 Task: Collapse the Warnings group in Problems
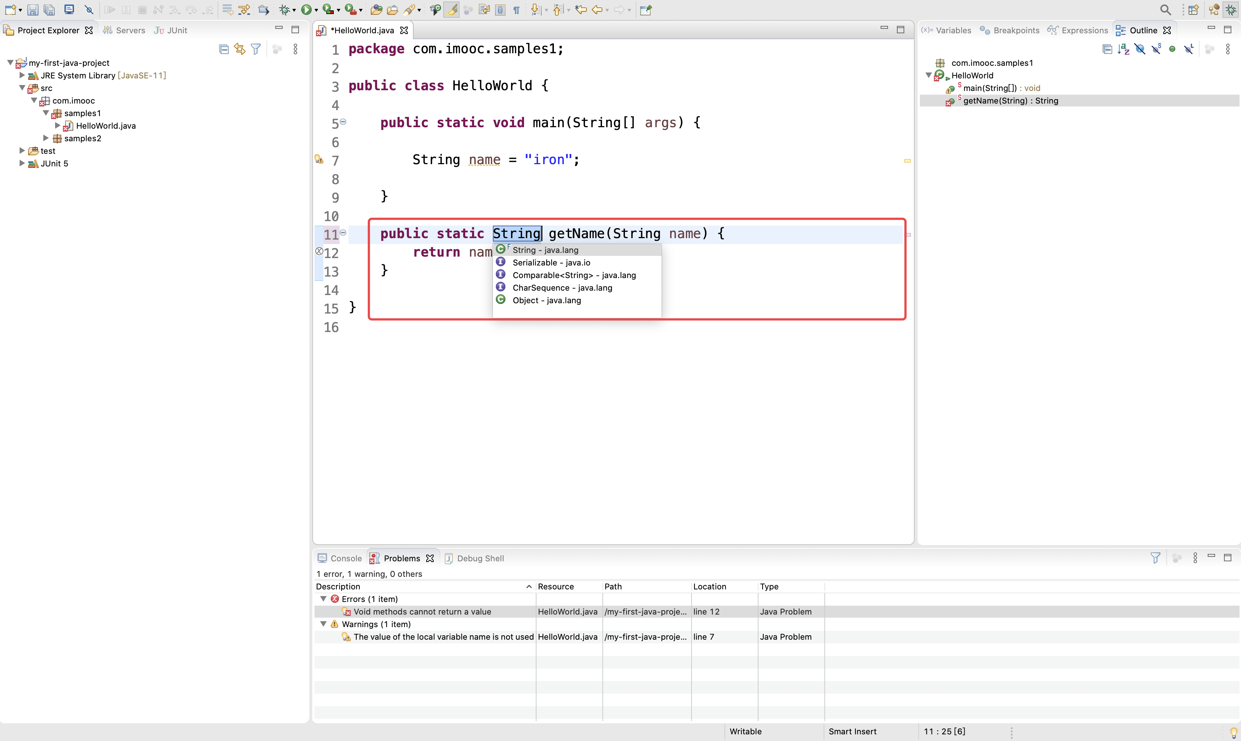(x=323, y=624)
